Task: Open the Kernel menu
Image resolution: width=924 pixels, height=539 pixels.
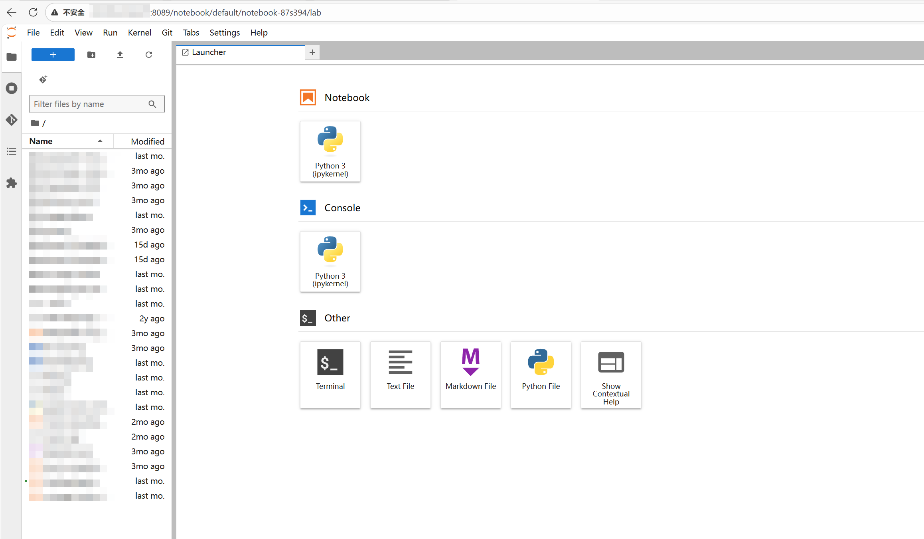Action: pyautogui.click(x=139, y=33)
